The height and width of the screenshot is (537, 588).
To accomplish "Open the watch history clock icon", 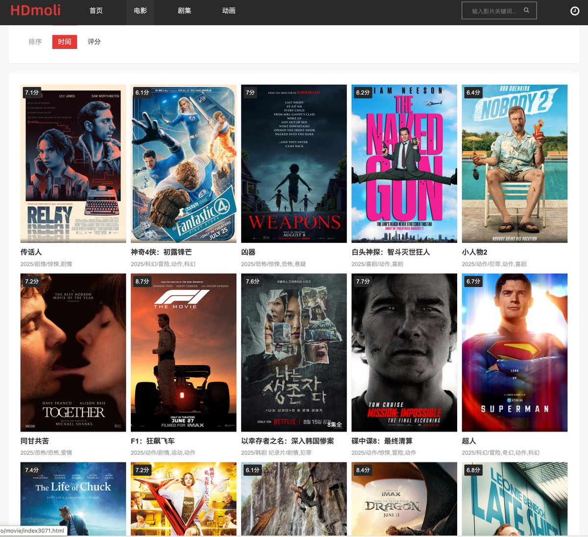I will coord(575,11).
